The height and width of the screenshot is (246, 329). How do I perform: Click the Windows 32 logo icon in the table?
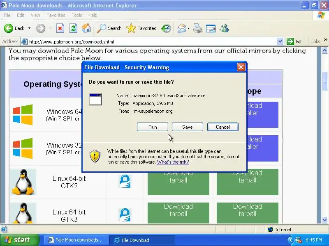23,148
